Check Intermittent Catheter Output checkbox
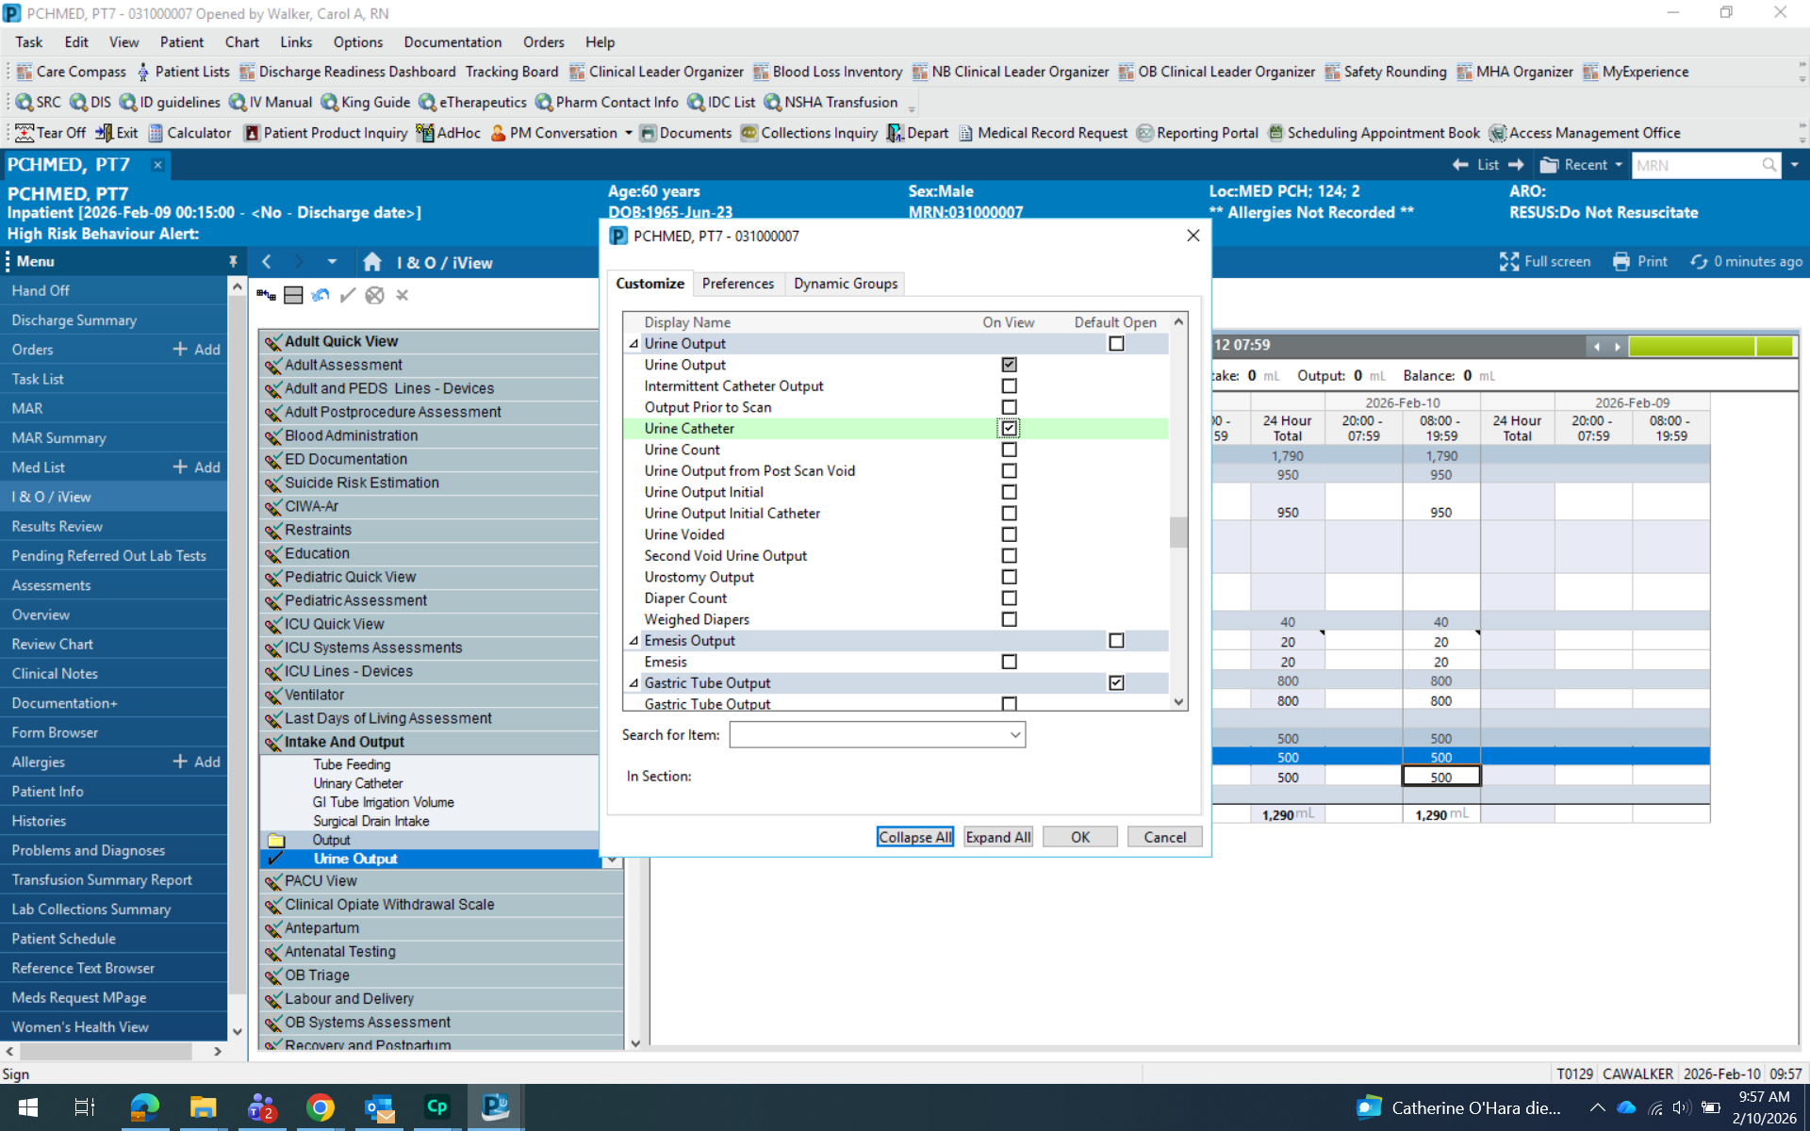 (1009, 386)
